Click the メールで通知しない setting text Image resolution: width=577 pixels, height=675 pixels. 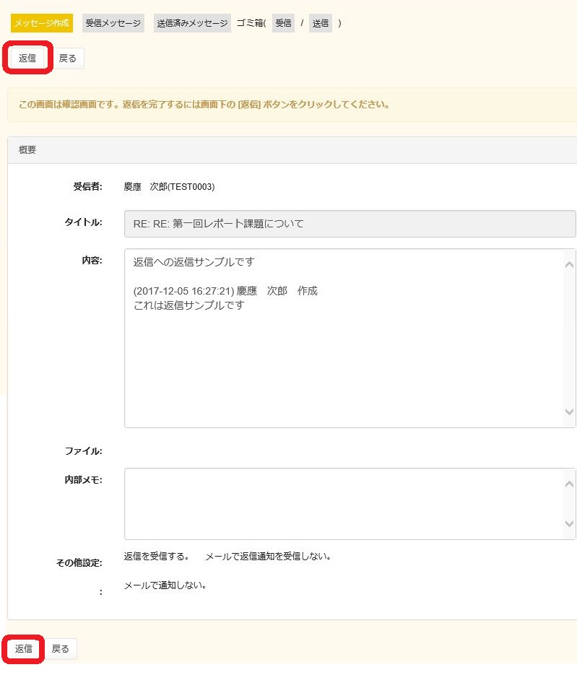165,585
